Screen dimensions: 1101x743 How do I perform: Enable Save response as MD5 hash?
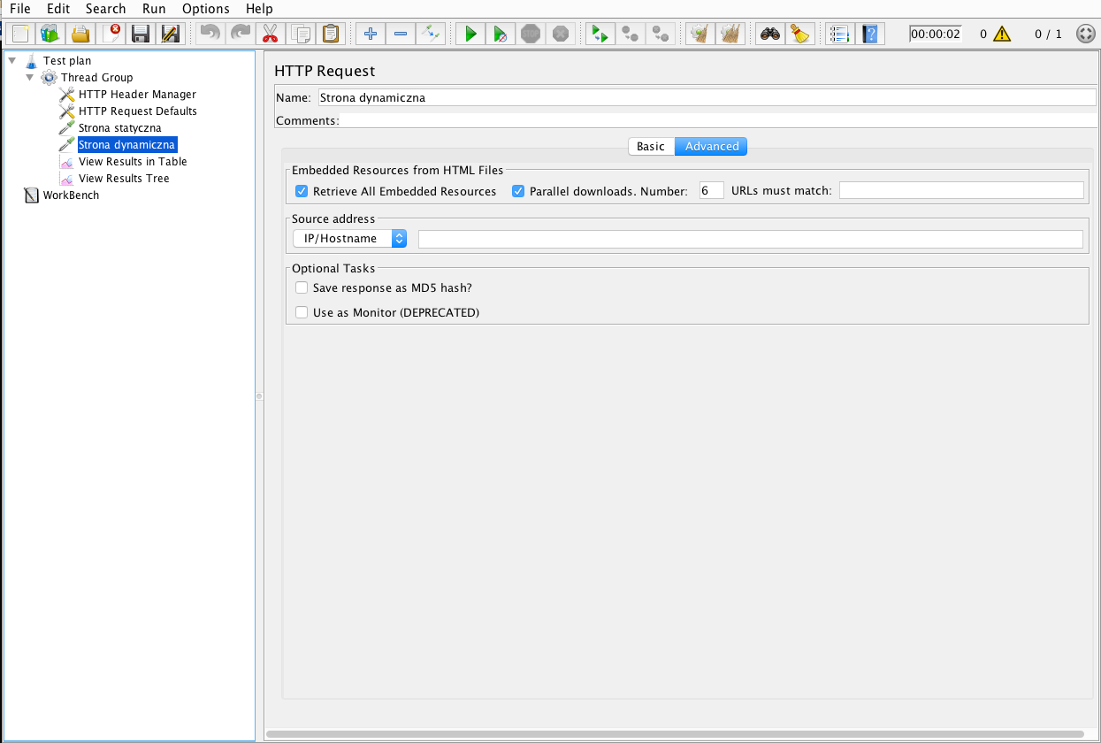[302, 287]
